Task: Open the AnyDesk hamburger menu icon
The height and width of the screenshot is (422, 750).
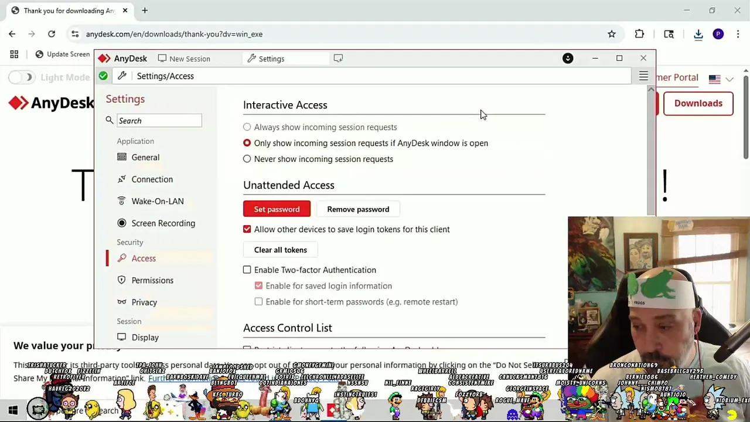Action: [643, 76]
